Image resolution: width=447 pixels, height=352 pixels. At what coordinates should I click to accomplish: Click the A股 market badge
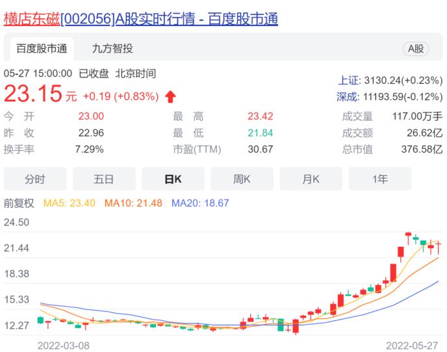[x=416, y=49]
